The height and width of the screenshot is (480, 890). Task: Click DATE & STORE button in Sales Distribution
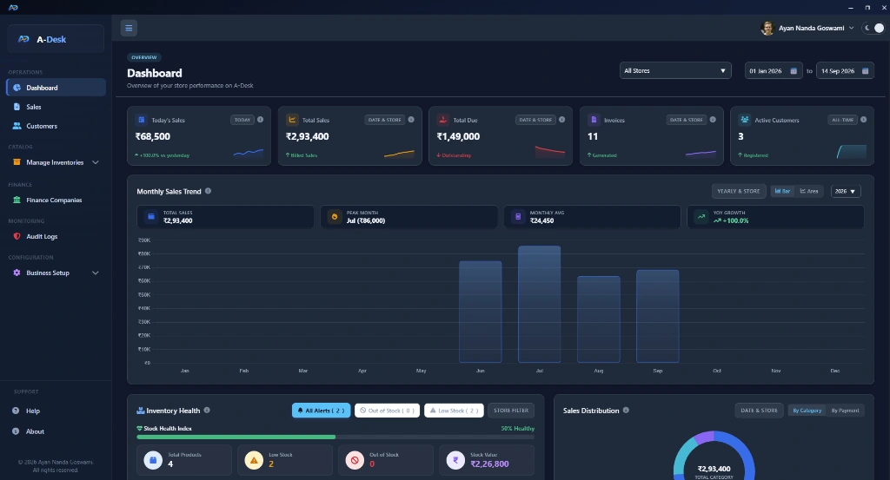[x=759, y=411]
